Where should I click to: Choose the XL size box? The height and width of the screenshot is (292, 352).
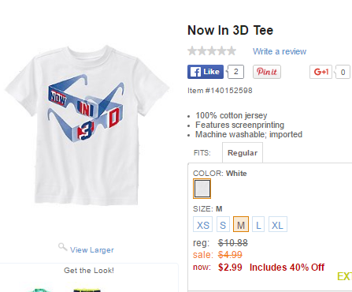[x=278, y=224]
